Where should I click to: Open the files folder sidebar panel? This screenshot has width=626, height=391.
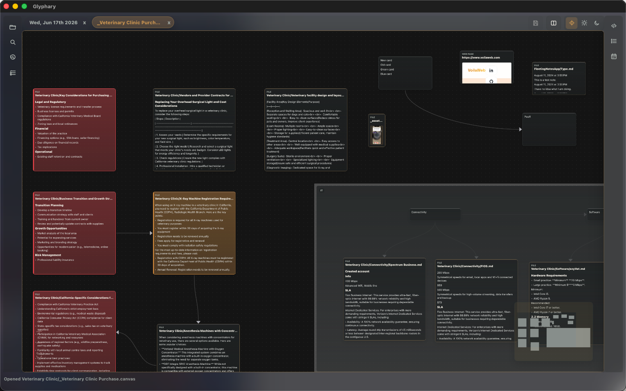coord(13,27)
